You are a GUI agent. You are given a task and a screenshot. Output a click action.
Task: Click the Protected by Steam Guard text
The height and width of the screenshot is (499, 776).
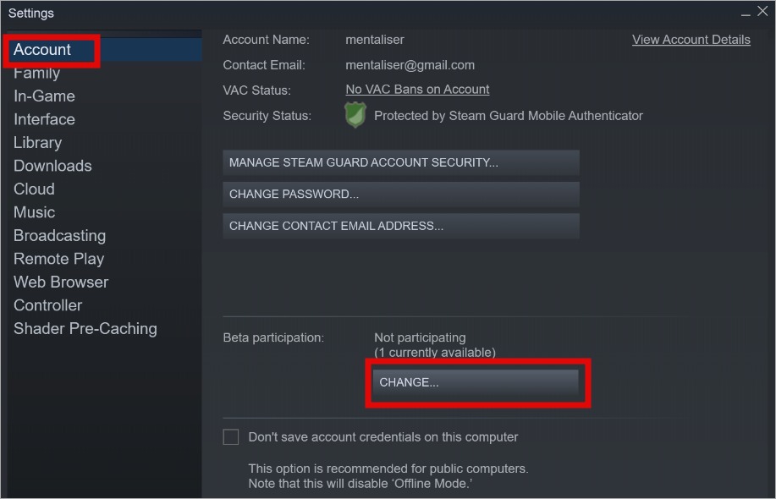coord(509,116)
